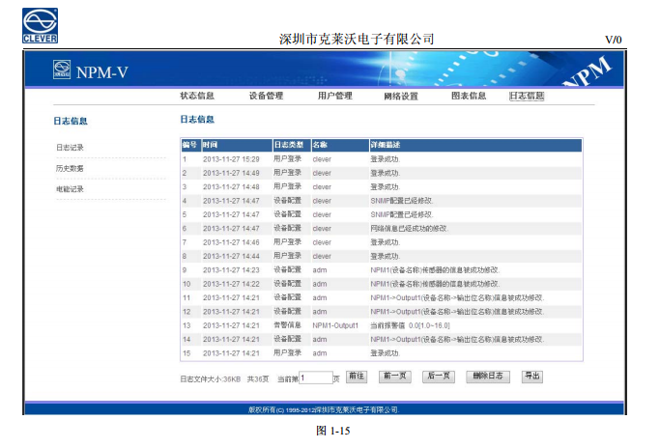Select time 2013-11-27 14:48 in row 3
Screen dimensions: 660x448
(231, 186)
